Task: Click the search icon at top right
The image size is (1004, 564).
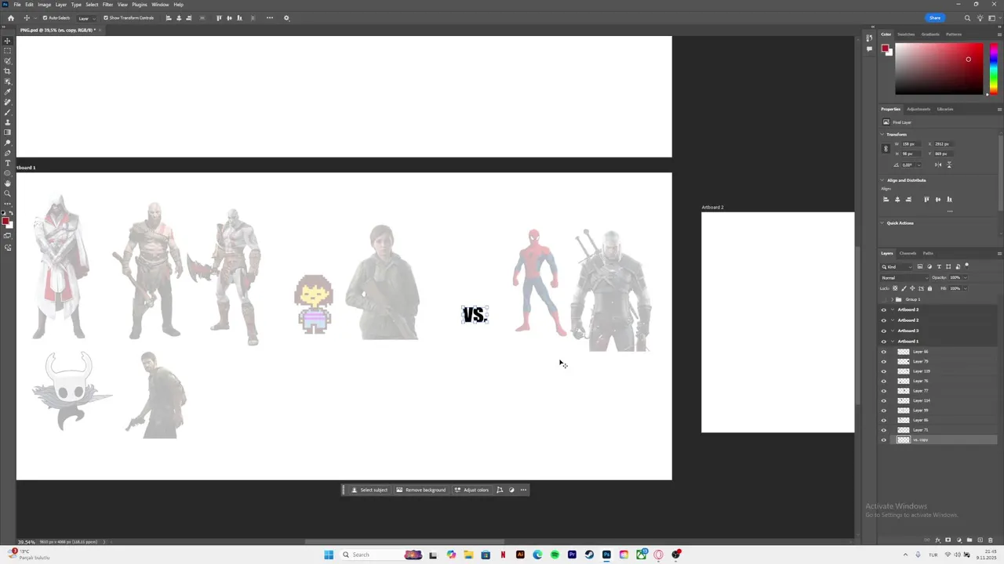Action: [x=967, y=18]
